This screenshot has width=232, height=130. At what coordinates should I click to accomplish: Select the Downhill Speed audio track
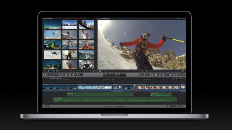(x=115, y=99)
